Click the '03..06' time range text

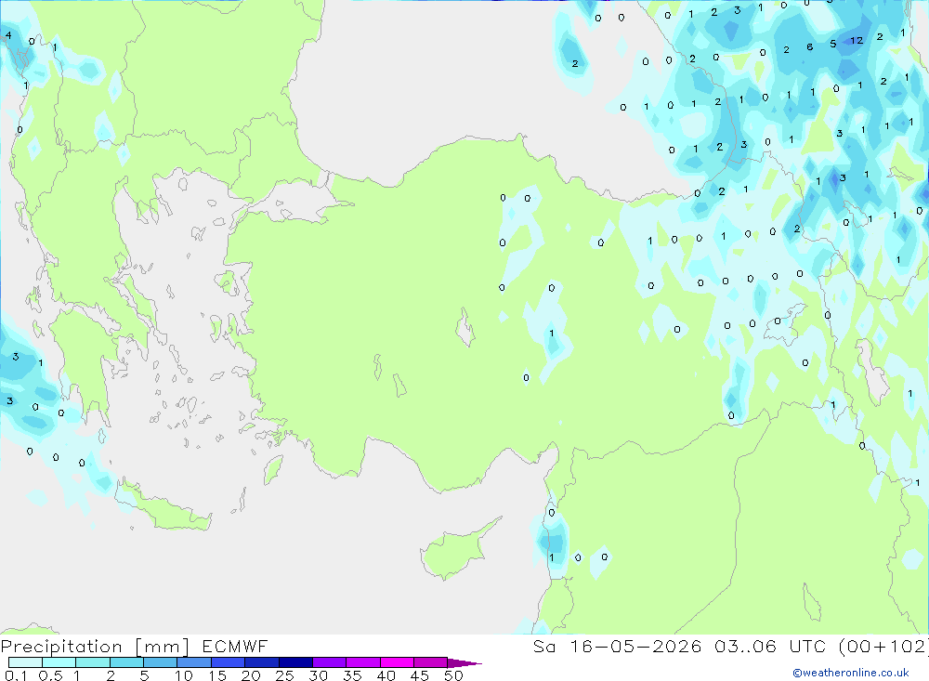[x=745, y=646]
